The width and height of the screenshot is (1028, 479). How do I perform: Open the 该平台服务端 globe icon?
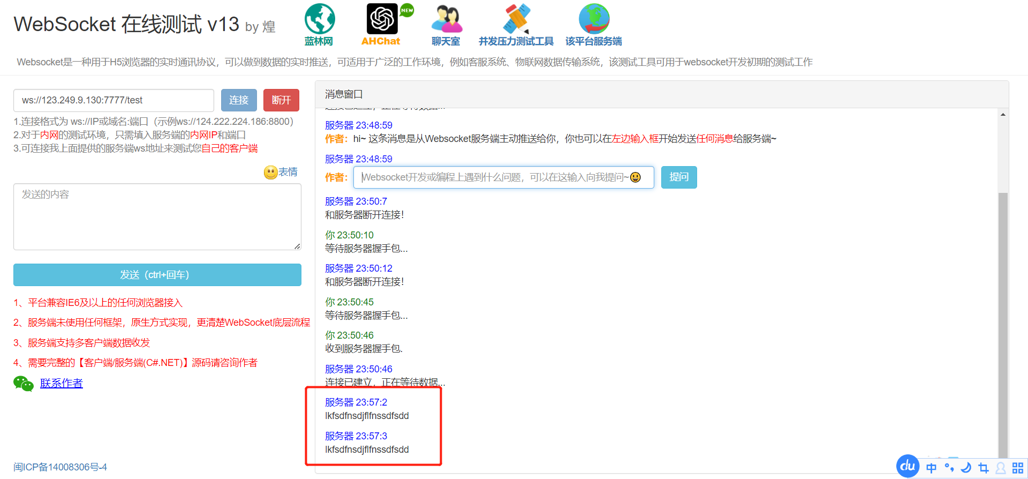coord(594,19)
